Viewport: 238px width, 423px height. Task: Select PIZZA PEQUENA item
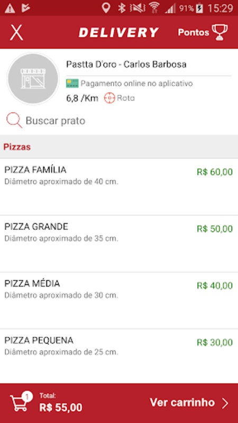119,356
